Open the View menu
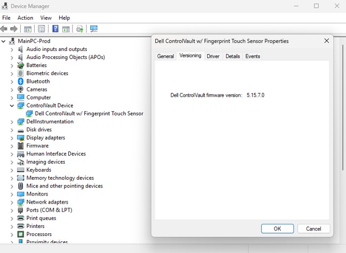 (46, 18)
